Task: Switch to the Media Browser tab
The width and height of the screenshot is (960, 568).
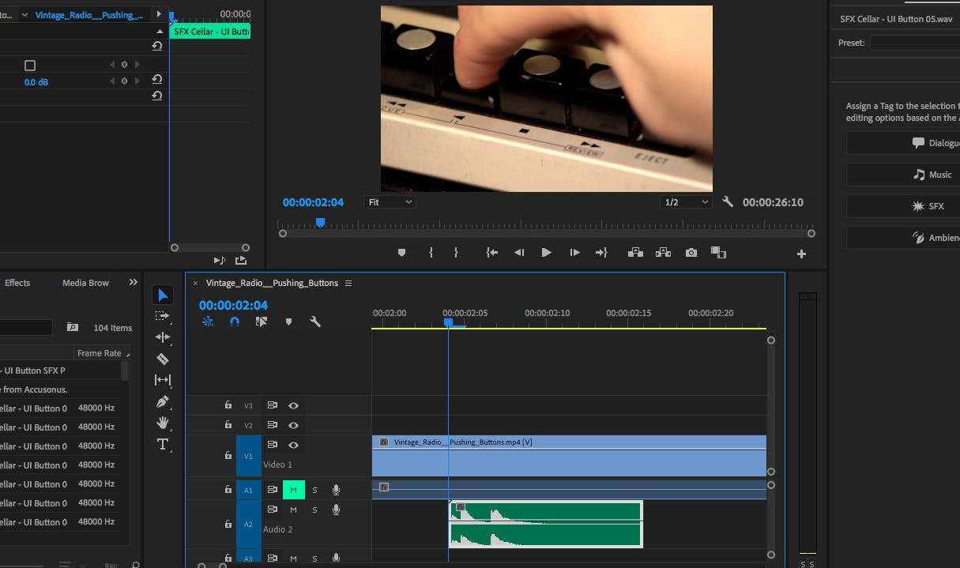Action: pyautogui.click(x=86, y=283)
